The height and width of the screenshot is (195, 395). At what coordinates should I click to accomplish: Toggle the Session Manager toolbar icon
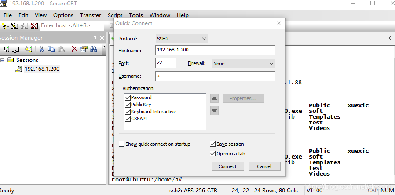[x=5, y=26]
